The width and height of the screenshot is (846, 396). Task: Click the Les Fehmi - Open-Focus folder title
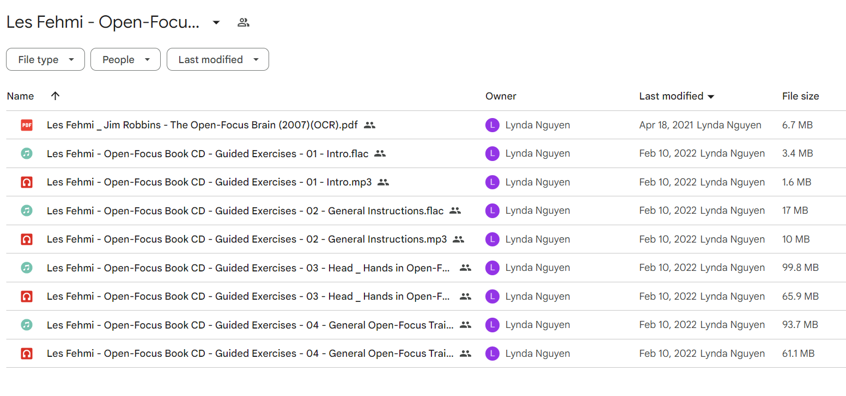click(x=103, y=22)
